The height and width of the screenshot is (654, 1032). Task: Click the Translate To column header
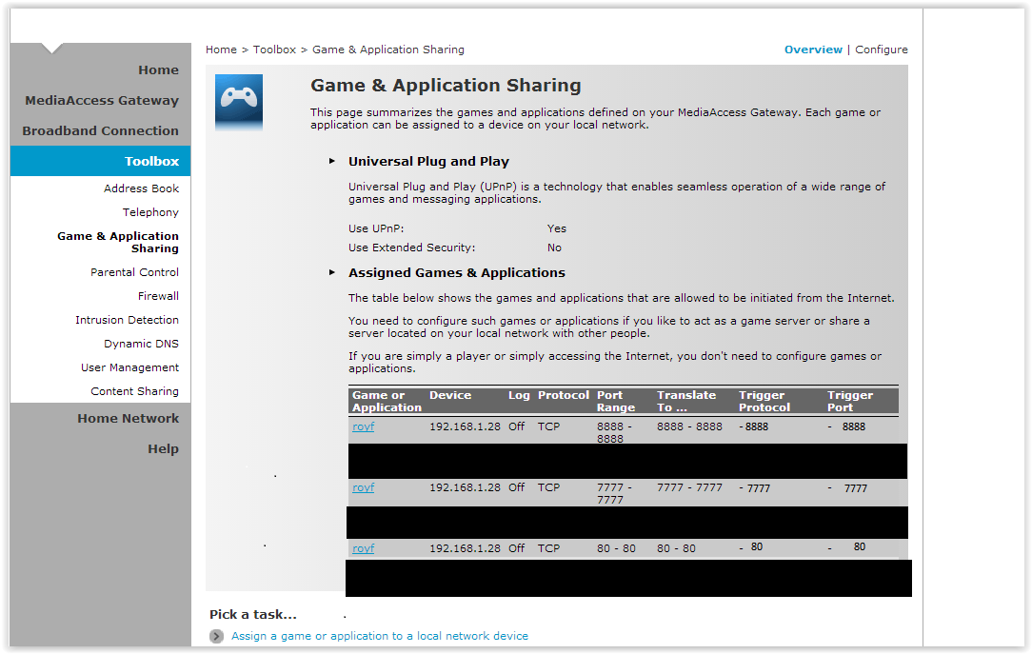[x=686, y=401]
